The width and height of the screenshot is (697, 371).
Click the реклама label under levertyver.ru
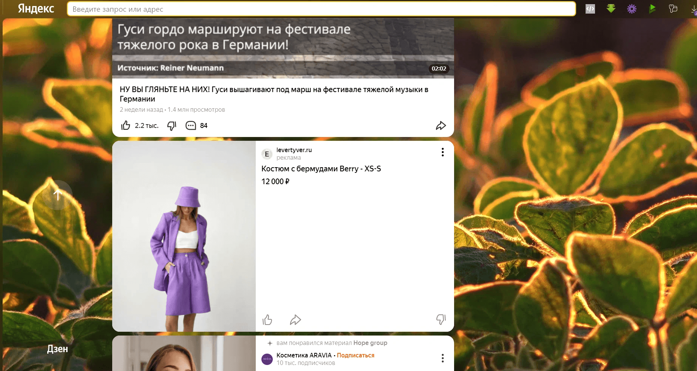[x=289, y=158]
